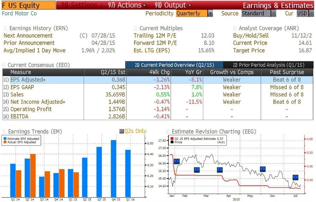Click the black Price legend swatch
The width and height of the screenshot is (316, 202).
click(172, 142)
